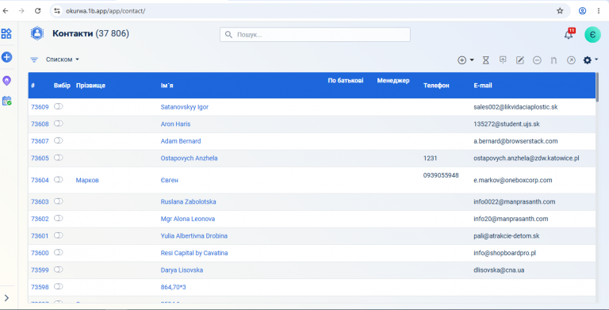Viewport: 609px width, 310px height.
Task: Open the notifications bell
Action: [569, 34]
